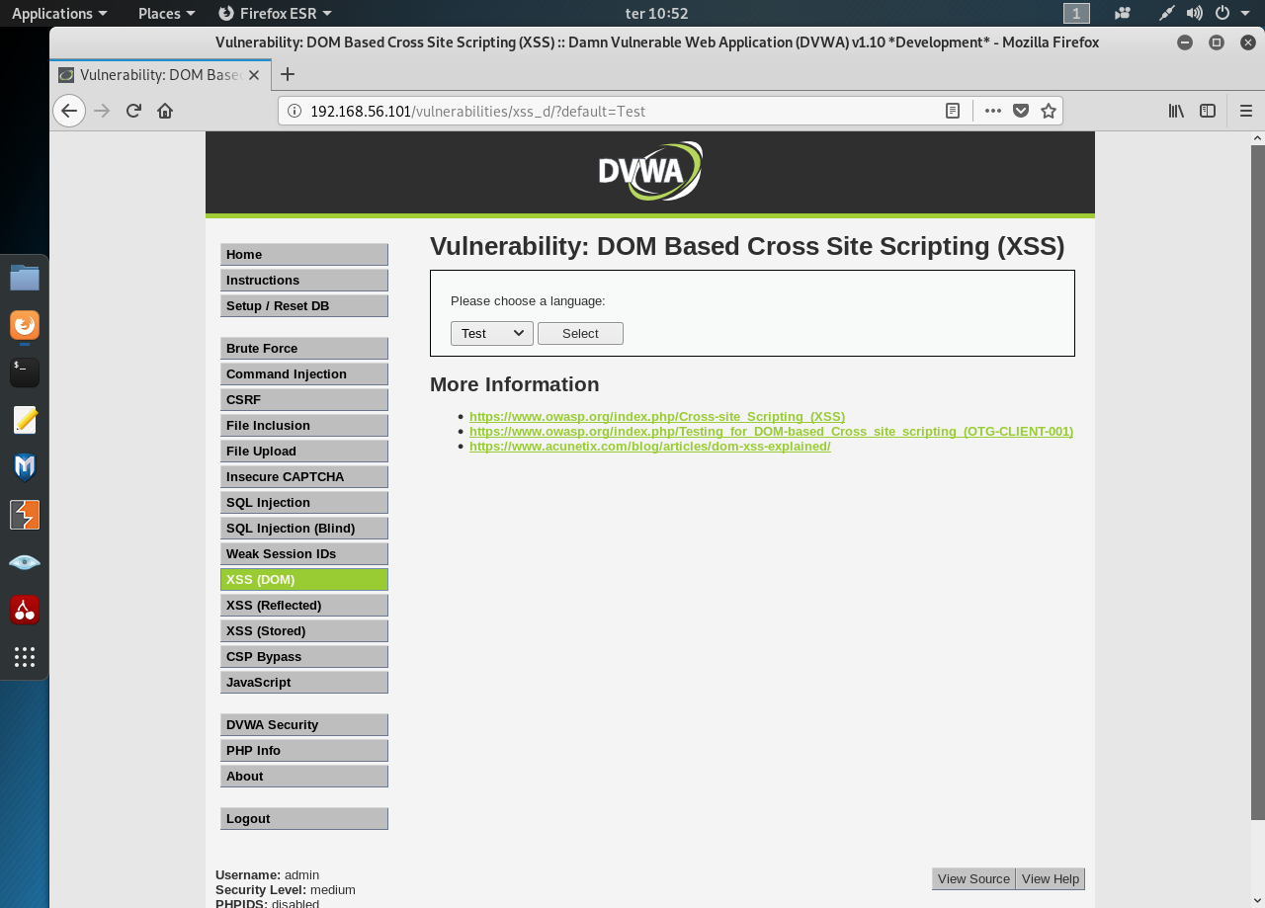Click the power icon in top bar
This screenshot has height=908, width=1265.
coord(1223,13)
